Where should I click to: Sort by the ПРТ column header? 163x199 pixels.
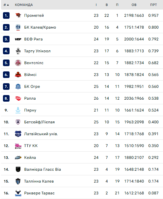point(153,5)
